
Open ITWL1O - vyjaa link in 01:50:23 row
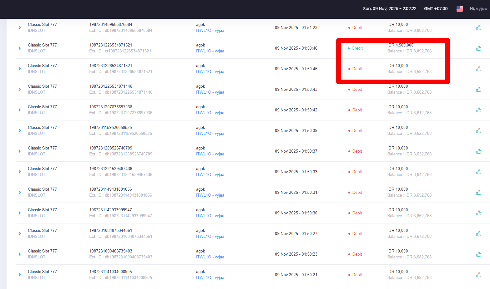(x=210, y=257)
